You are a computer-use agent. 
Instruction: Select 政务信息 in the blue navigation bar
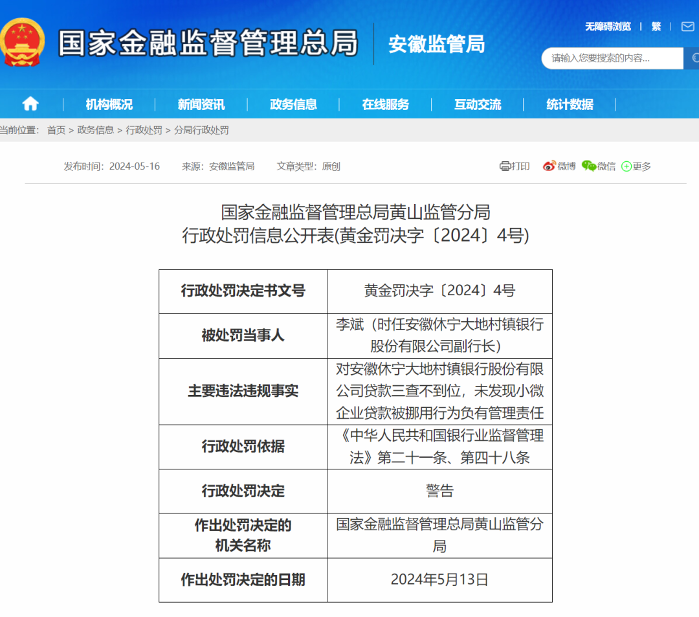click(293, 104)
